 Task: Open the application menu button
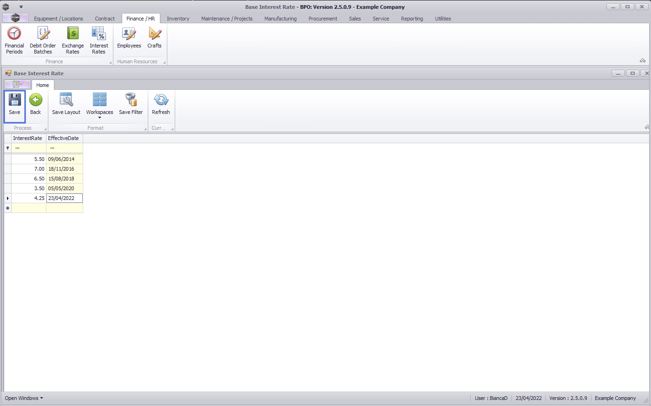pyautogui.click(x=15, y=18)
